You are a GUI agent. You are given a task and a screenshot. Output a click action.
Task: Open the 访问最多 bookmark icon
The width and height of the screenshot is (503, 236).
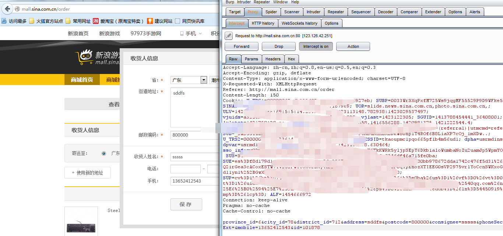4,21
